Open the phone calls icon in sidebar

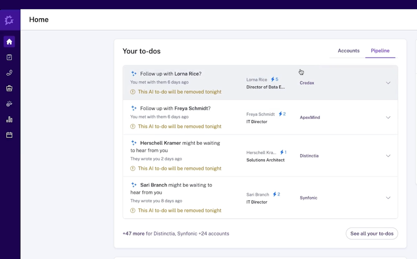(9, 73)
